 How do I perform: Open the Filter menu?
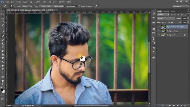coord(44,2)
